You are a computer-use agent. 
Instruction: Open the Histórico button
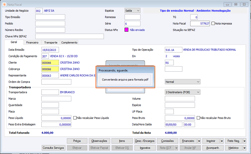[234, 148]
